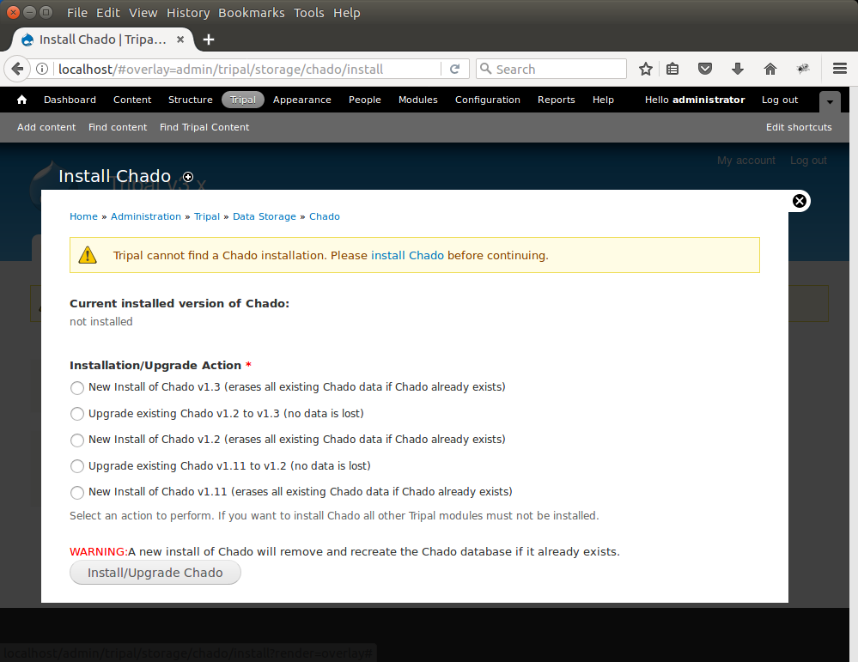Click the Pocket save icon
Viewport: 858px width, 662px height.
pyautogui.click(x=705, y=70)
